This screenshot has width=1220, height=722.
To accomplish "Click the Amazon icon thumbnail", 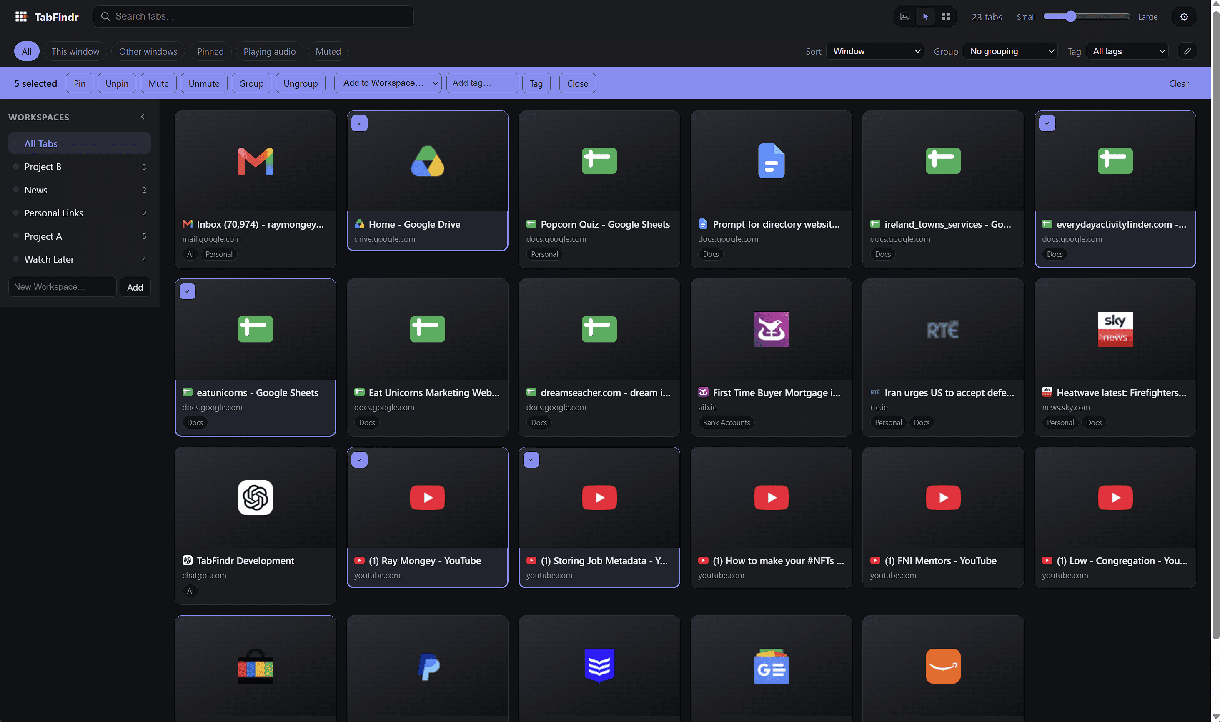I will (943, 666).
